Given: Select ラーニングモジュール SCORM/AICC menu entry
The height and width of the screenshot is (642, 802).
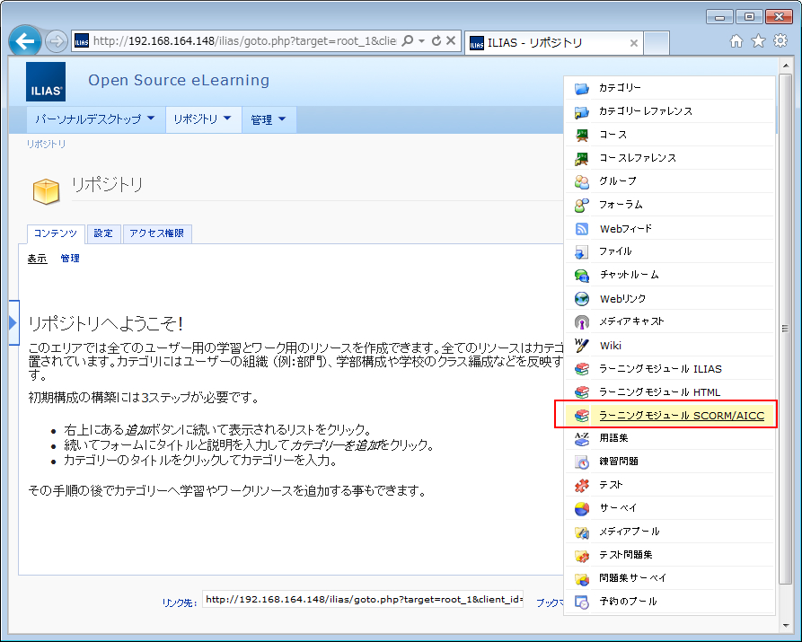Looking at the screenshot, I should click(x=681, y=416).
